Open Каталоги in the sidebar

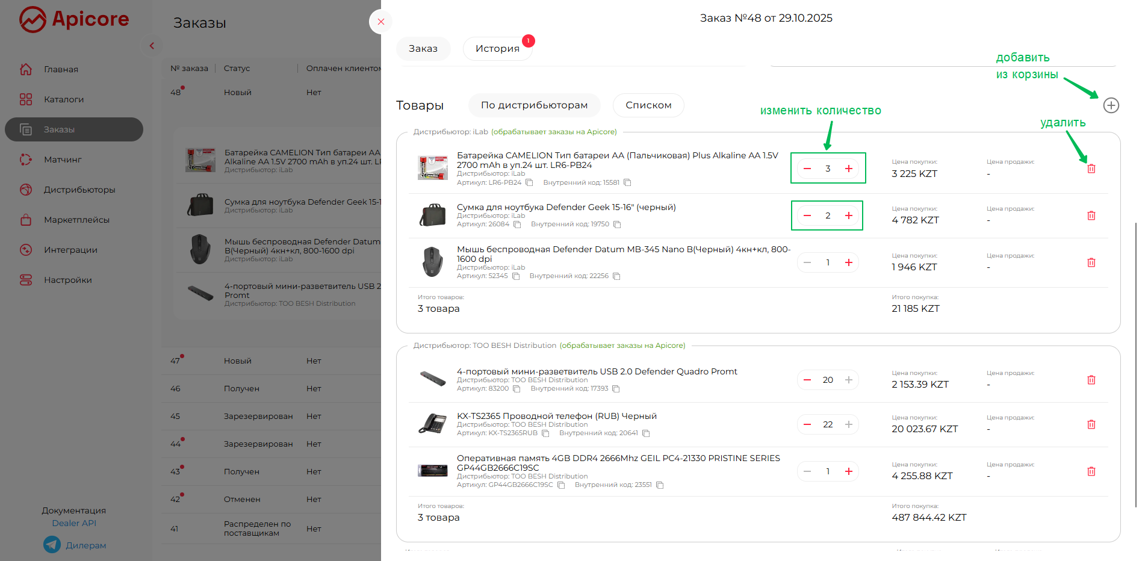pyautogui.click(x=64, y=99)
